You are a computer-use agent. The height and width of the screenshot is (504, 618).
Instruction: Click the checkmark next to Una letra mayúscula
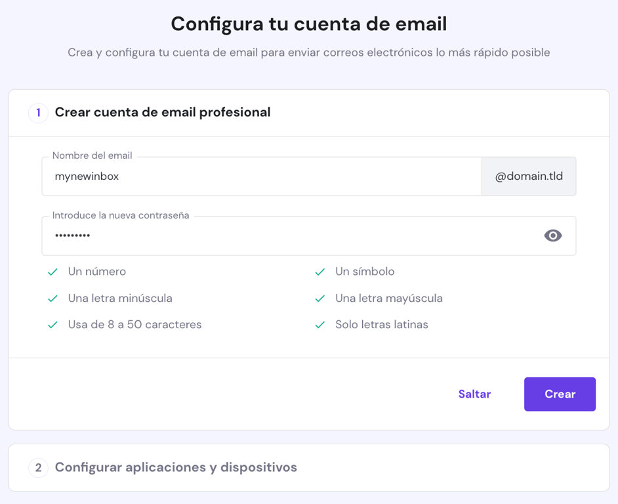tap(319, 298)
